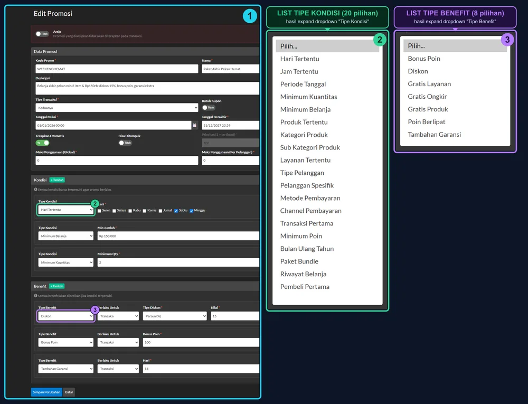
Task: Expand the Tambahan Garansi benefit dropdown
Action: (x=65, y=369)
